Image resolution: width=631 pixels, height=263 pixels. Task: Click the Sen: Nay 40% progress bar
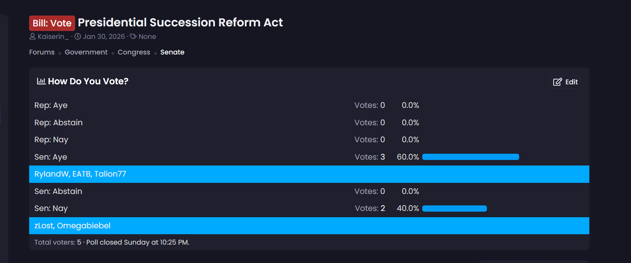(454, 209)
